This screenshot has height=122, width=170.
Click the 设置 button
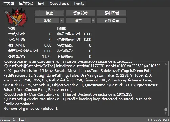tap(78, 20)
